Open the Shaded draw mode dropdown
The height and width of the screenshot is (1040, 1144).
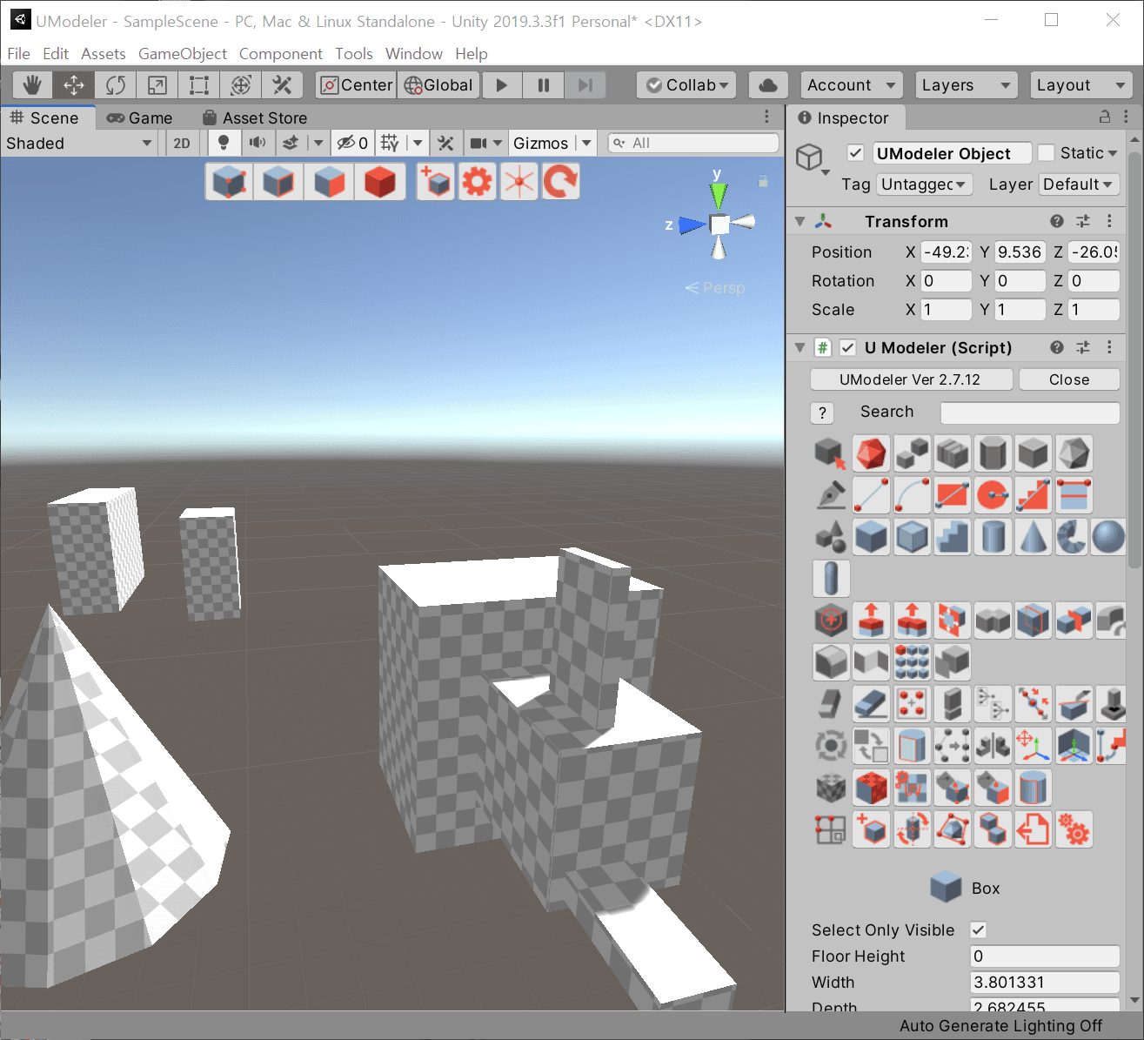click(79, 144)
